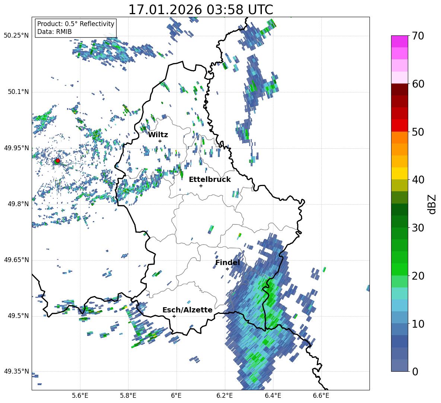
Task: Click the 49.5°N latitude label
Action: point(18,316)
